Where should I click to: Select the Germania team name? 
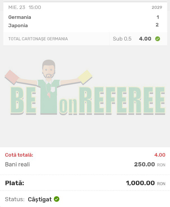pos(20,17)
